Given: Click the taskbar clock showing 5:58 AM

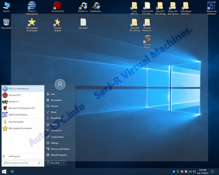Looking at the screenshot, I should [x=203, y=172].
